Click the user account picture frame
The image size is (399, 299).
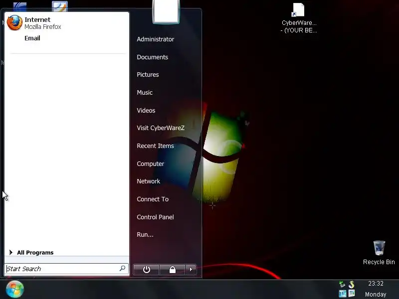[x=166, y=11]
